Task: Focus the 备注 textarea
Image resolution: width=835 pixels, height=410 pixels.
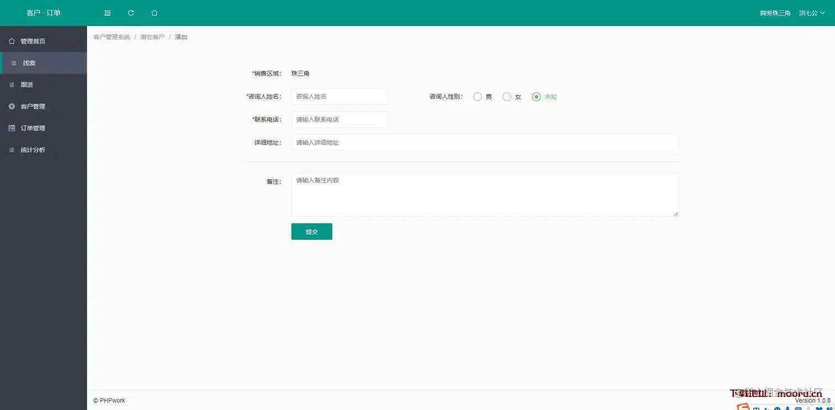Action: tap(484, 195)
